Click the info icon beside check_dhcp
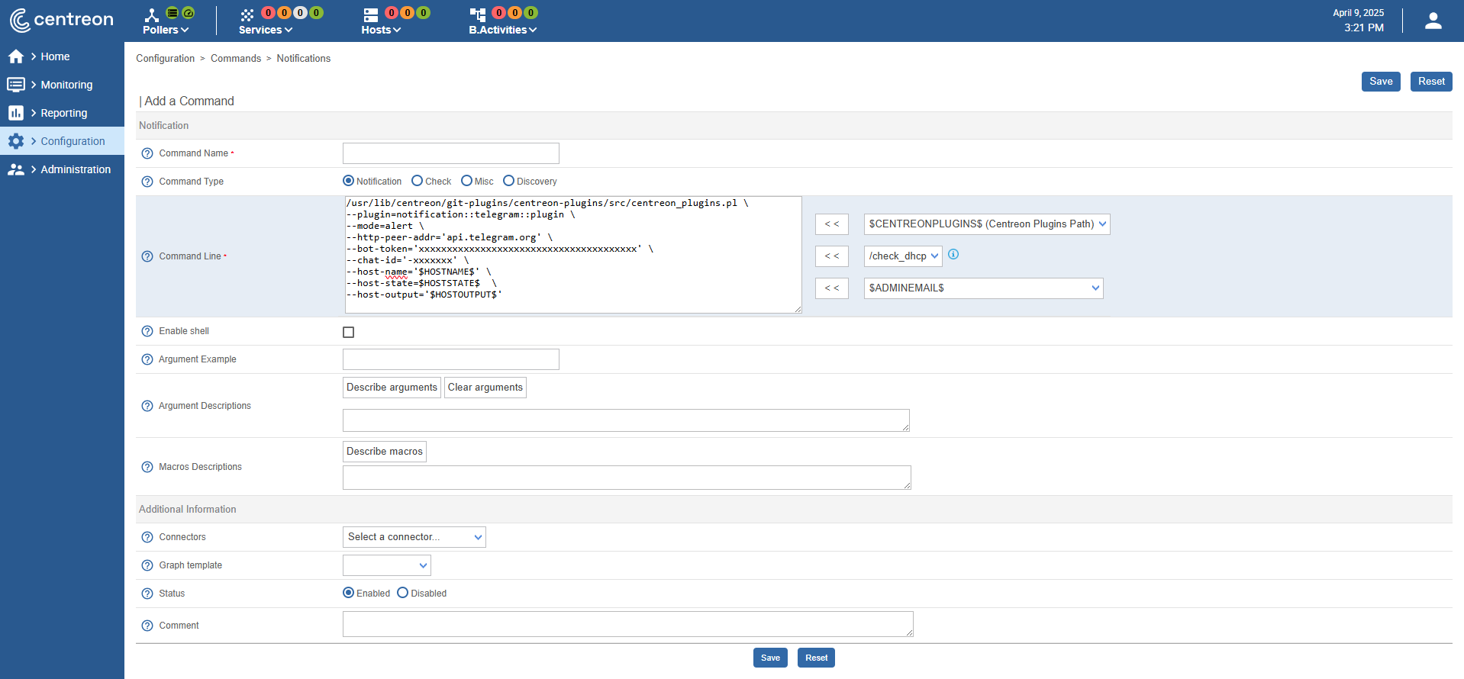Screen dimensions: 1464x679 pos(953,255)
